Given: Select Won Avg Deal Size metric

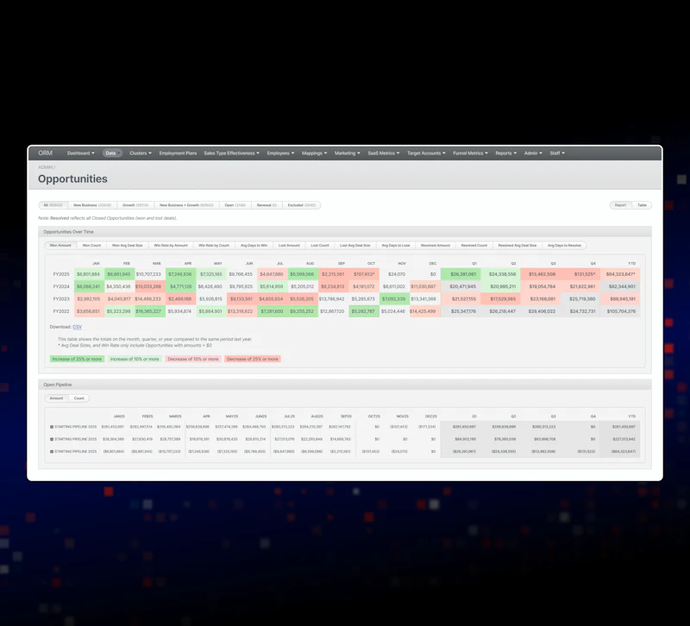Looking at the screenshot, I should (x=127, y=246).
